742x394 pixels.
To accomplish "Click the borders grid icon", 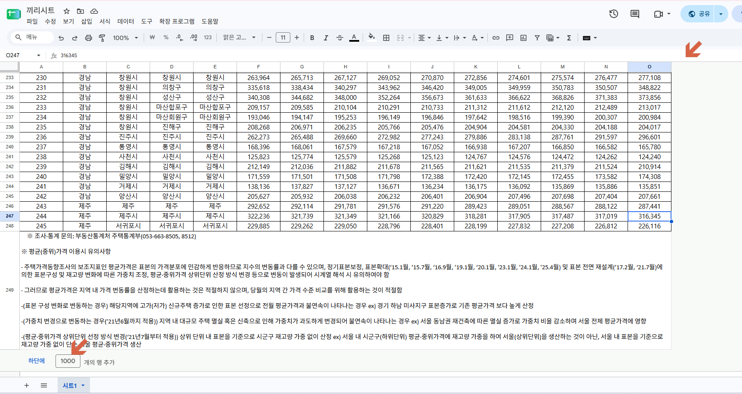I will [386, 38].
